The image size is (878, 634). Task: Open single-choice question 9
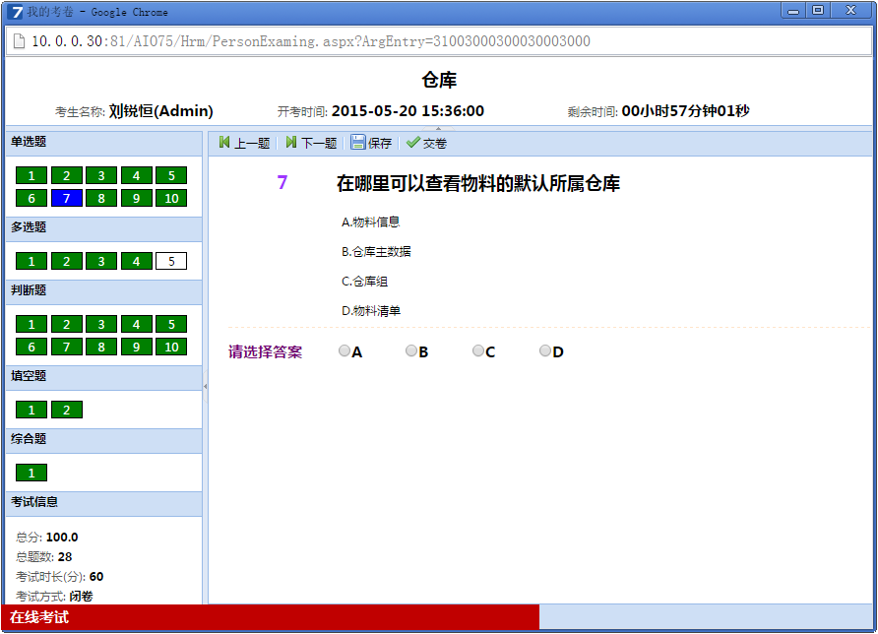click(136, 198)
